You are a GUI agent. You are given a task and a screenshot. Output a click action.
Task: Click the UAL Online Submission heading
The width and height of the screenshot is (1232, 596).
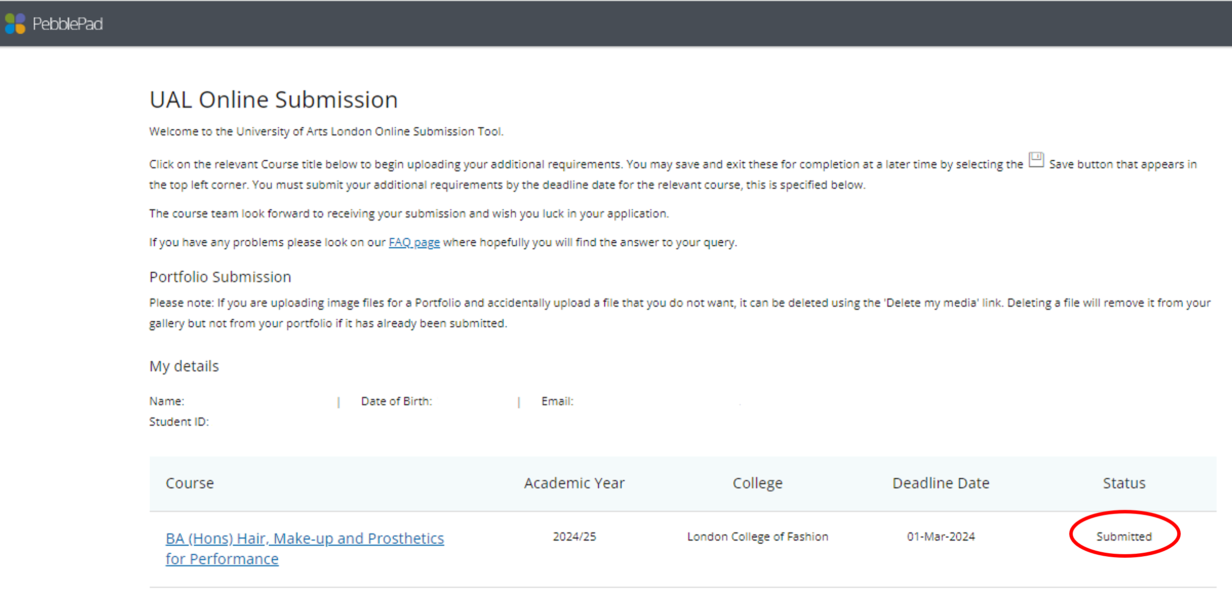[x=273, y=100]
